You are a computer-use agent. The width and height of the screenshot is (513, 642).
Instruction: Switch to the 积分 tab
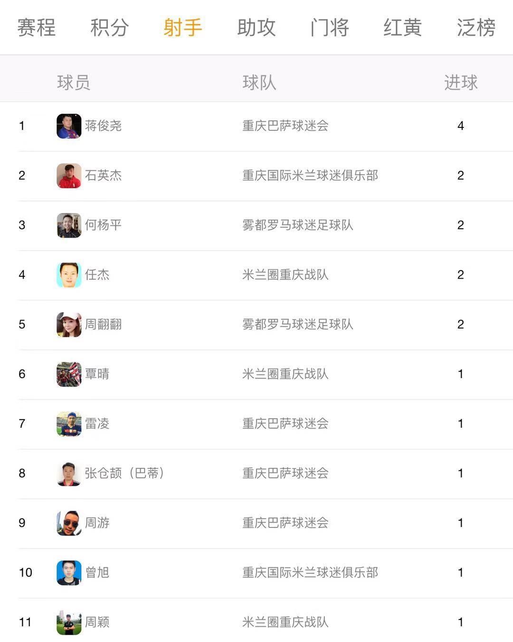coord(110,28)
